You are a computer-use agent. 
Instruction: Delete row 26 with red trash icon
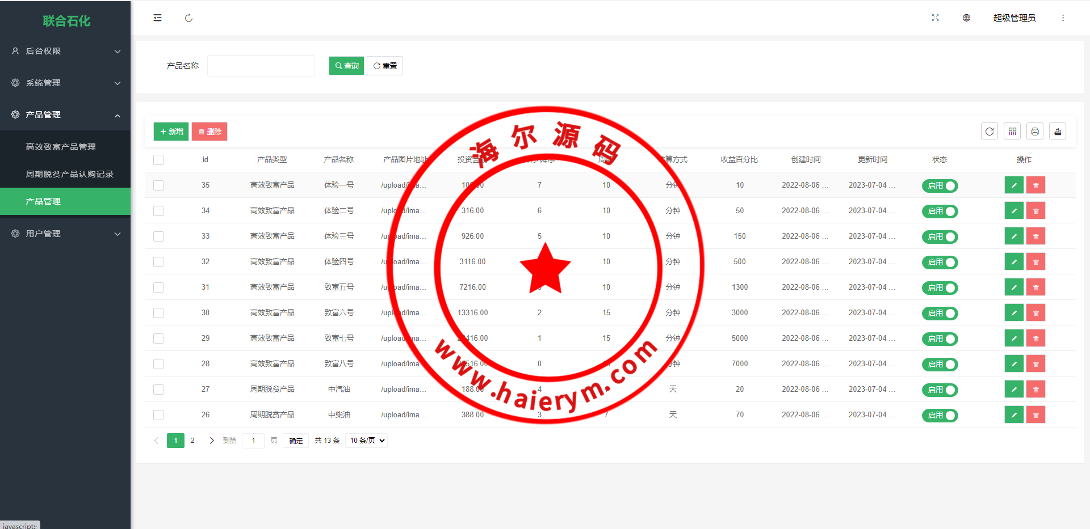point(1035,415)
